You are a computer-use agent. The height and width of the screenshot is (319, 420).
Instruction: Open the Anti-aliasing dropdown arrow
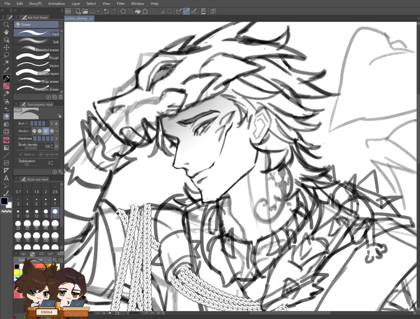pyautogui.click(x=57, y=131)
